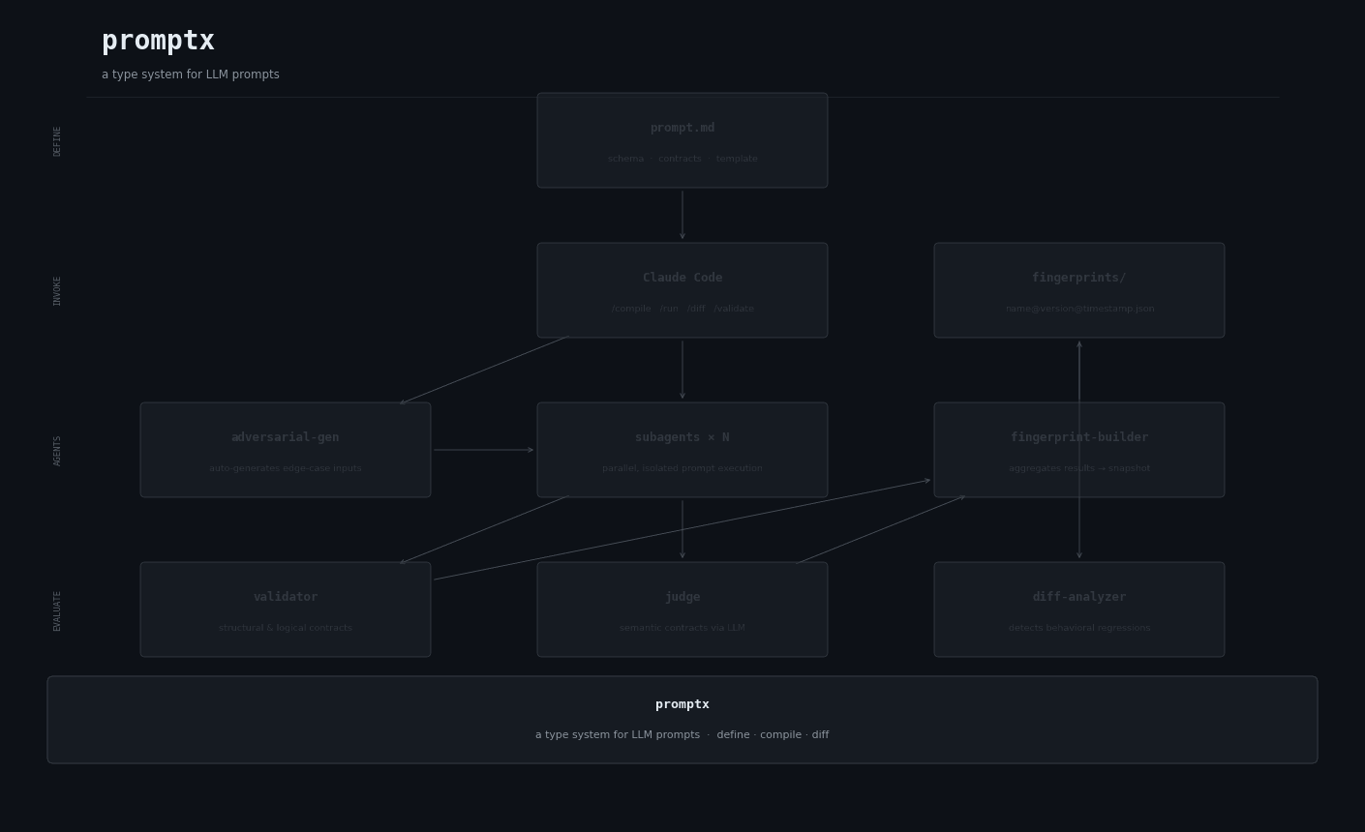Screen dimensions: 1365x832
Task: Open the fingerprints/ node
Action: click(1079, 290)
